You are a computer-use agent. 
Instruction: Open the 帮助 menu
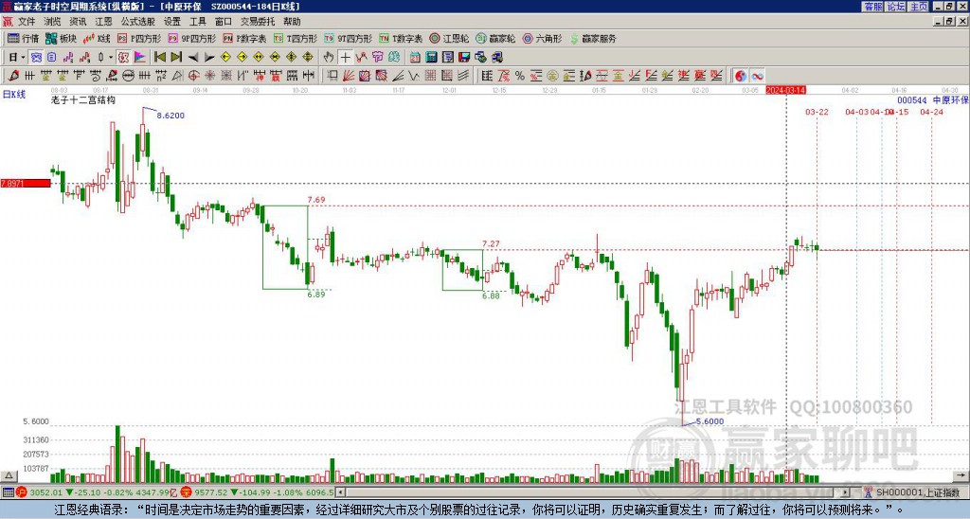[292, 22]
